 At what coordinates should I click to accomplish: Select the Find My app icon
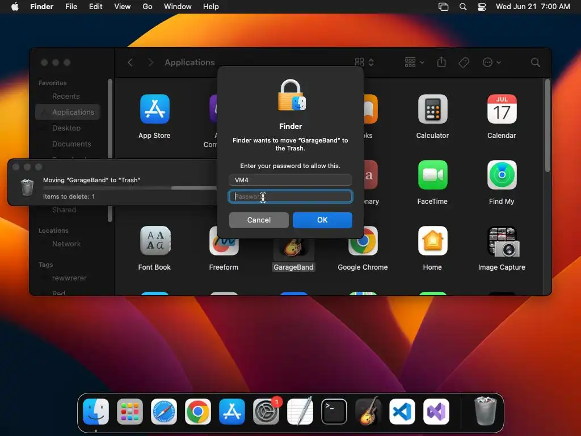[502, 175]
